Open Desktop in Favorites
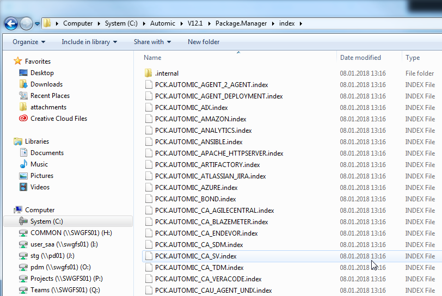442x296 pixels. click(42, 73)
